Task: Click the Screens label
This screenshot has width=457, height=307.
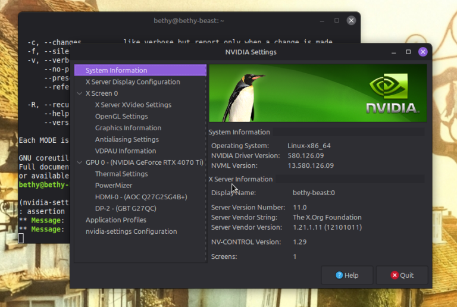Action: click(224, 256)
